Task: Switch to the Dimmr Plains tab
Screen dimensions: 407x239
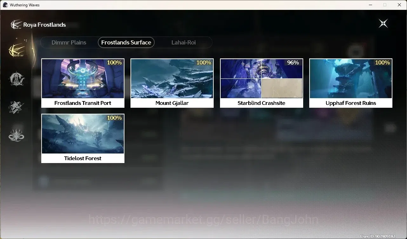Action: tap(69, 42)
